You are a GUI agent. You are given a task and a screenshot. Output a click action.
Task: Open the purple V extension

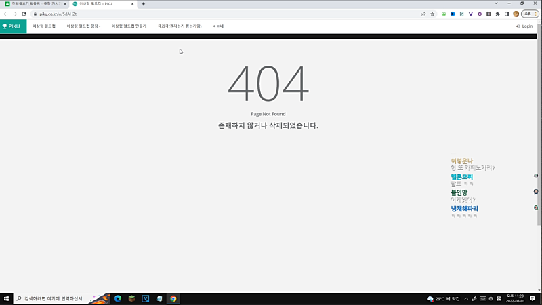(470, 14)
